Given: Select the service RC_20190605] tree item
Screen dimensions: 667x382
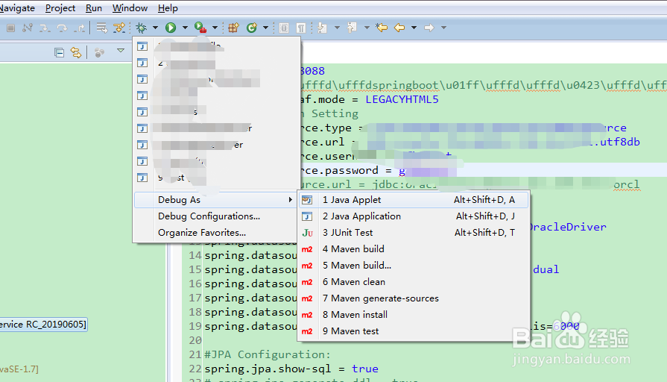Looking at the screenshot, I should pos(43,325).
